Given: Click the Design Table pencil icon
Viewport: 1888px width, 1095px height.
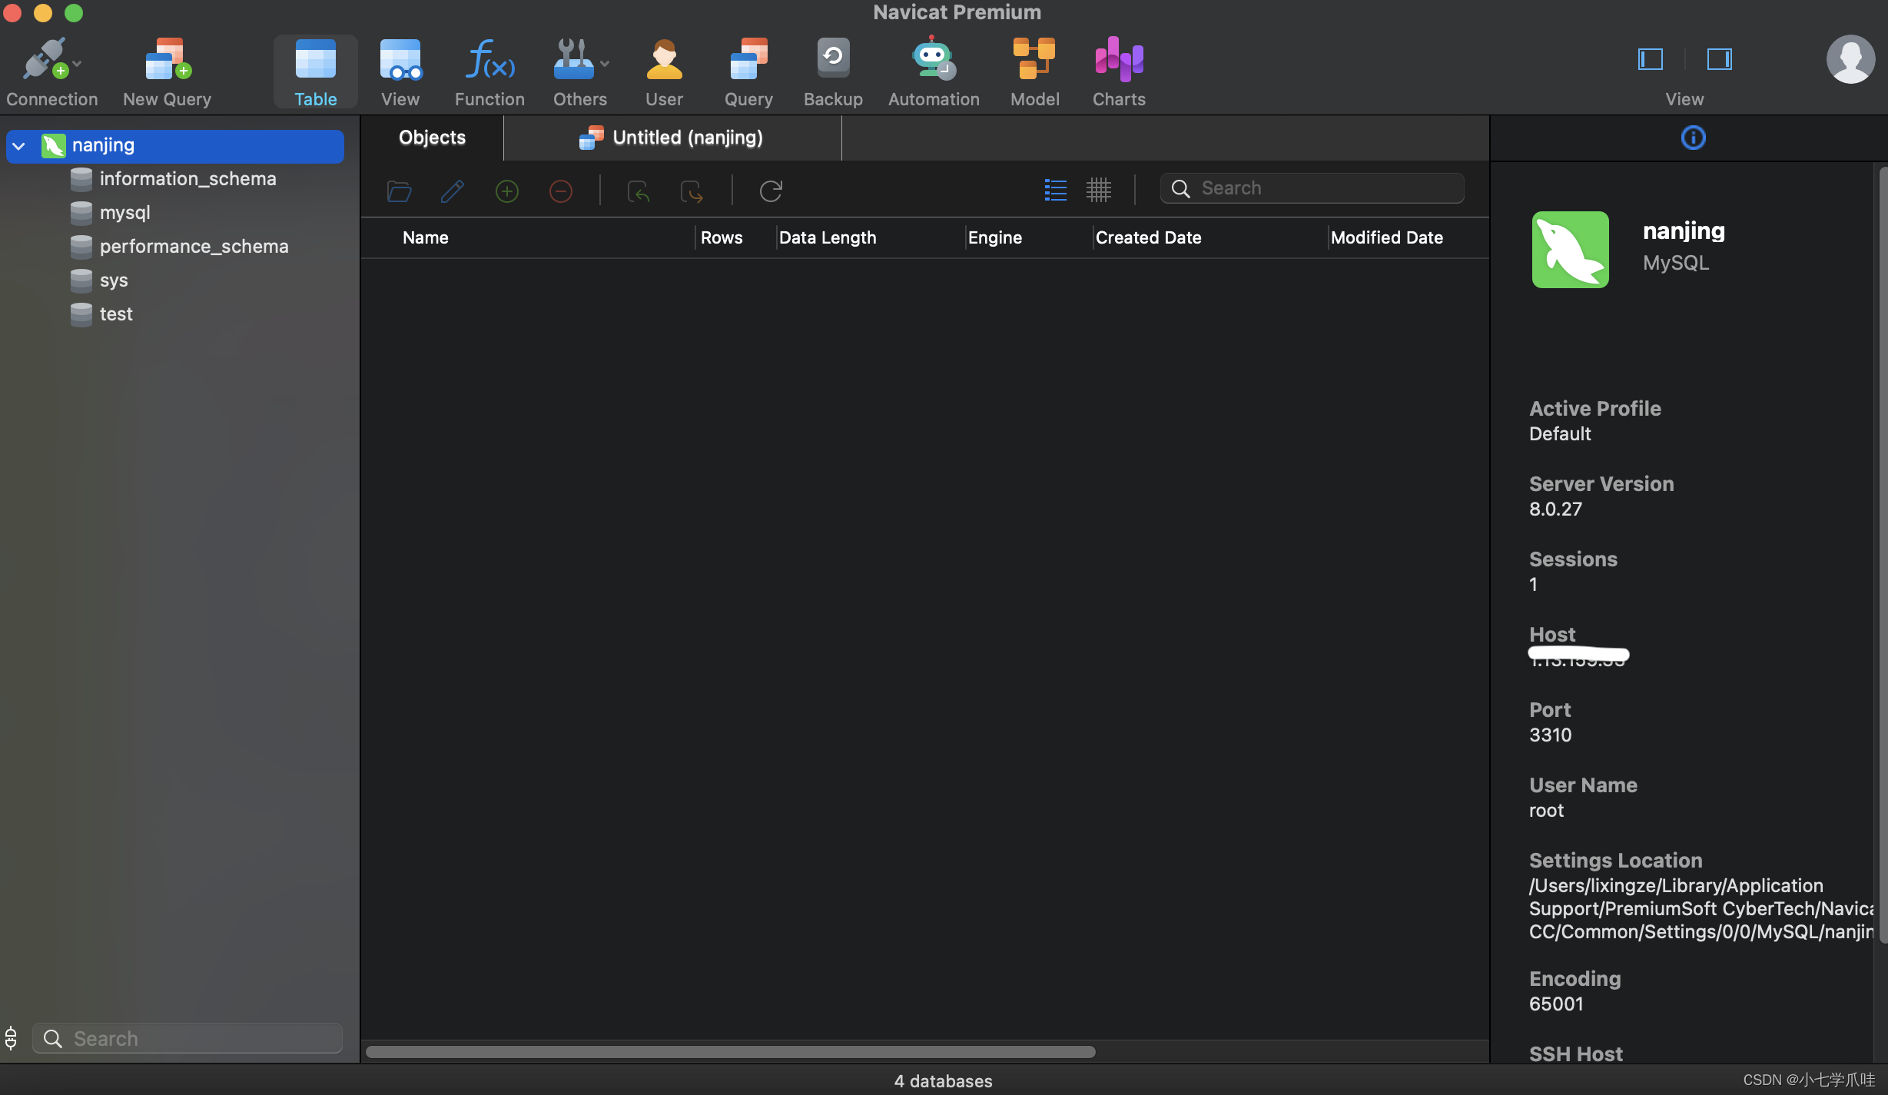Looking at the screenshot, I should click(x=452, y=191).
